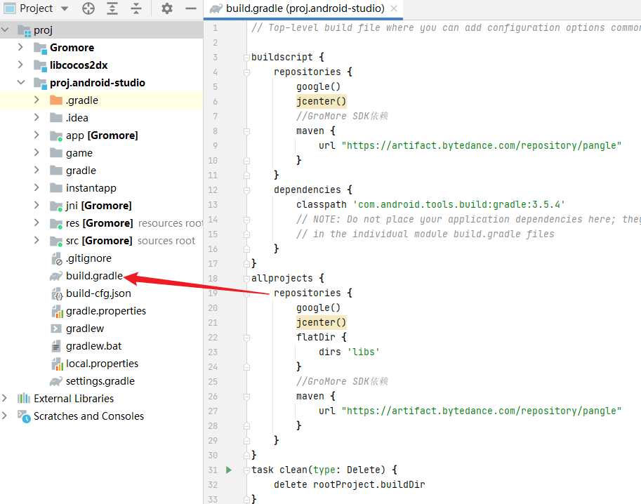Expand External Libraries node
The image size is (641, 504).
4,399
